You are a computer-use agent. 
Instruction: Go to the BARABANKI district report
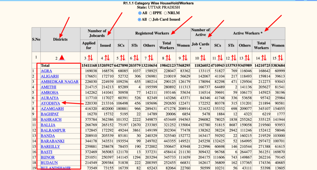53,141
